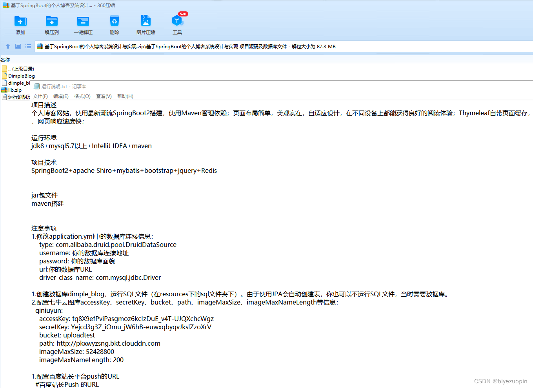The image size is (533, 388).
Task: Click the SpringBoot2+apache Shiro line
Action: 124,171
